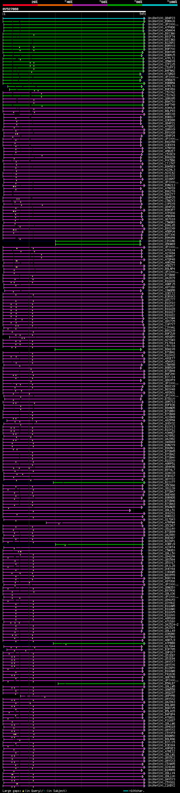This screenshot has width=180, height=793.
Task: Click the short green alignment bar for UniRef100_C9S1N6
Action: [x=98, y=241]
